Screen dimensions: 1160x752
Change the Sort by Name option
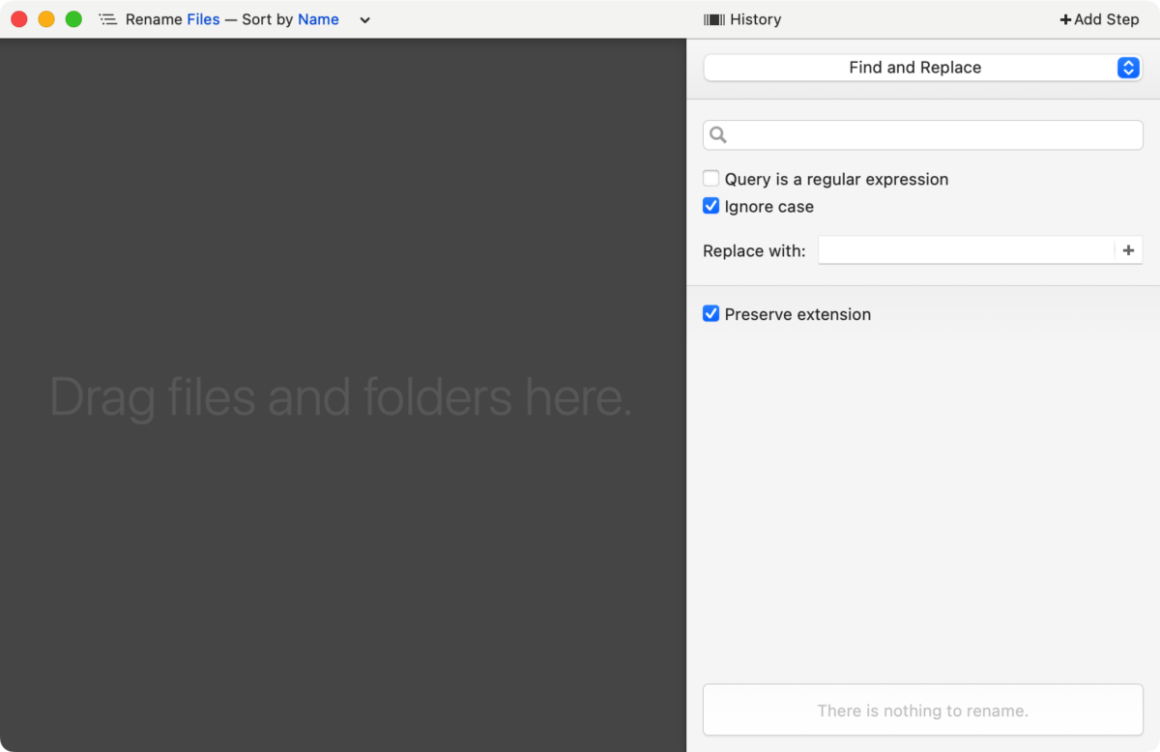(x=318, y=19)
